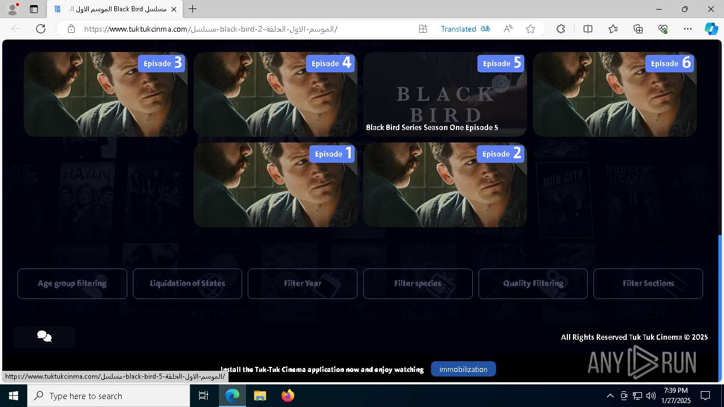The image size is (724, 407).
Task: Show translate options for Translated page
Action: (466, 29)
